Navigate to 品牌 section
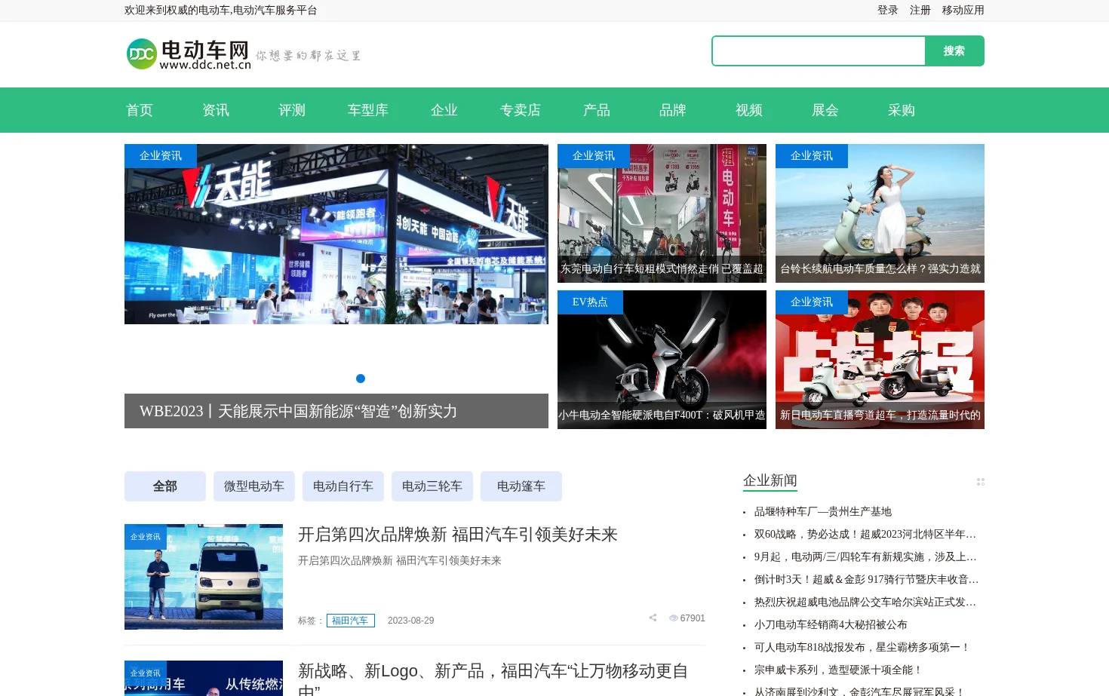 tap(673, 110)
